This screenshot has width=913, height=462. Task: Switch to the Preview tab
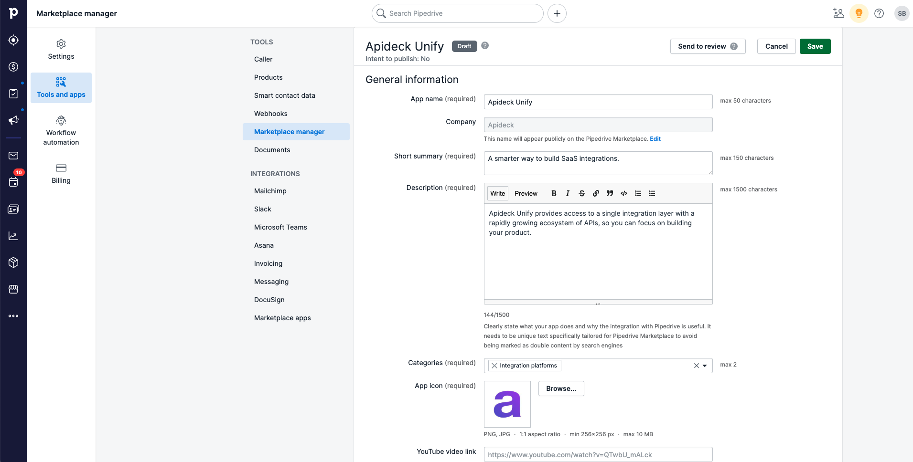[526, 193]
